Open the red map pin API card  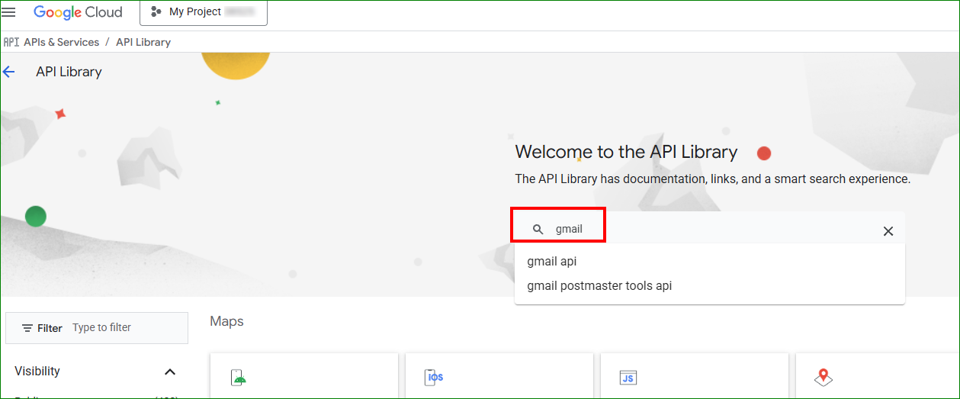[823, 377]
